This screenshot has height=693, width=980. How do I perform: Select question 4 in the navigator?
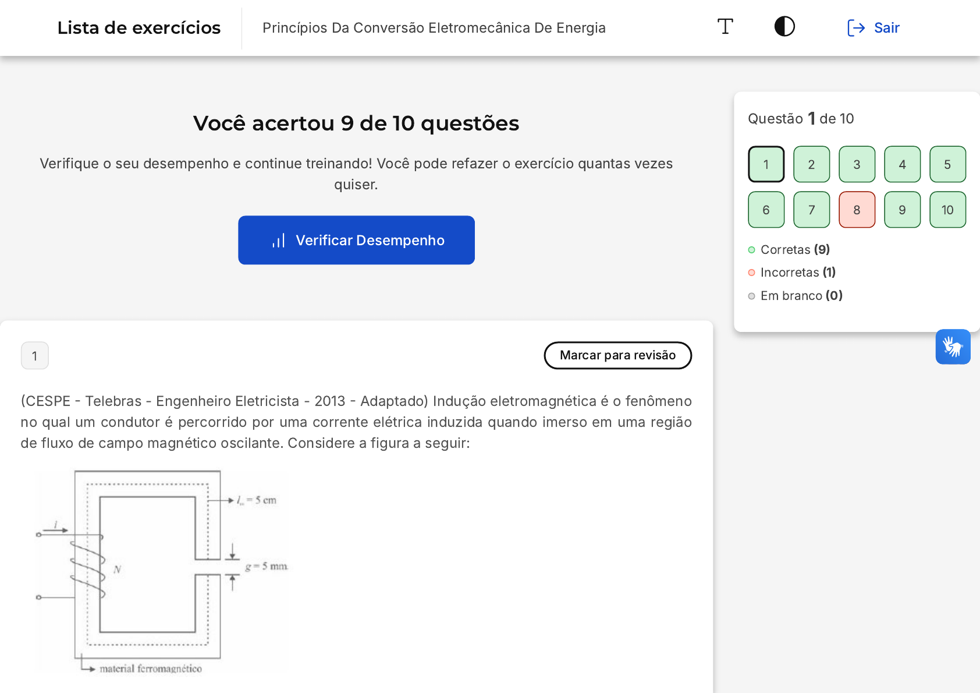(x=902, y=164)
